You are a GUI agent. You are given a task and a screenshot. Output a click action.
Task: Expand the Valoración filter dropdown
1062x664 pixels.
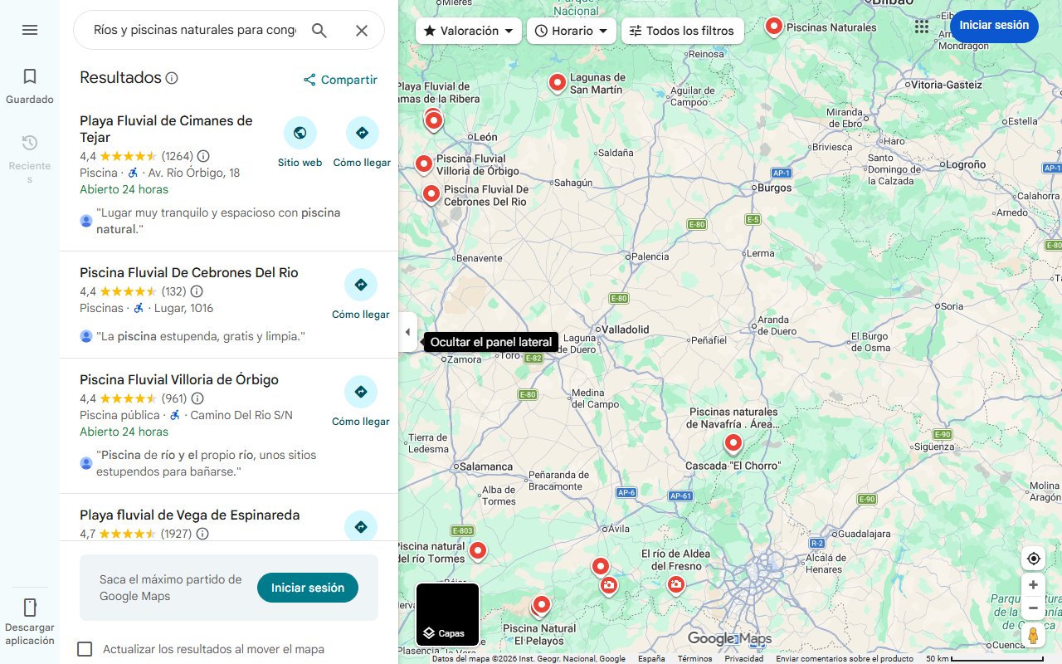[469, 31]
